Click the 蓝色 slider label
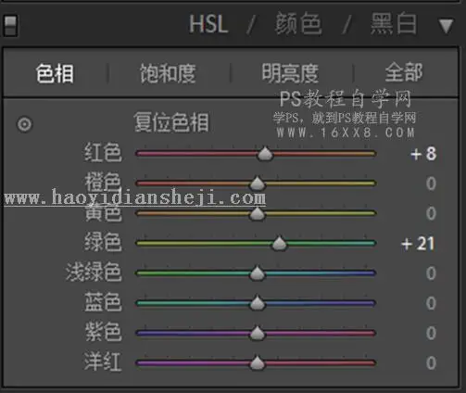 (x=103, y=302)
